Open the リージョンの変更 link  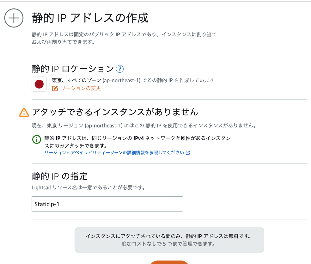pyautogui.click(x=81, y=89)
